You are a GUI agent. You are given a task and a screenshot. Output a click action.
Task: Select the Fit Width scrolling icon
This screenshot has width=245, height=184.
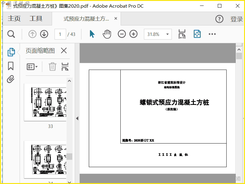pyautogui.click(x=182, y=34)
